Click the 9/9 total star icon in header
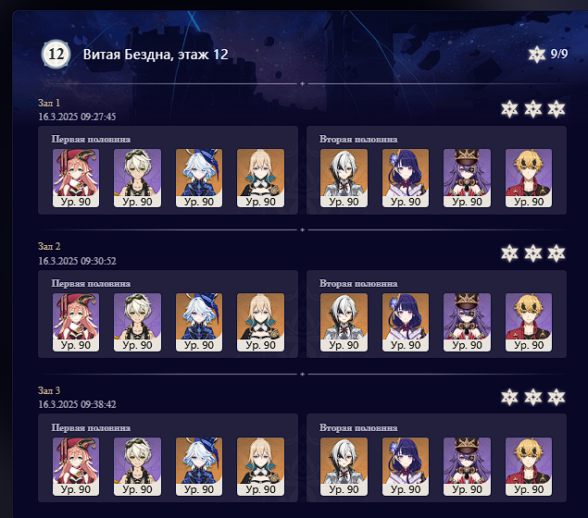The width and height of the screenshot is (588, 518). (537, 55)
